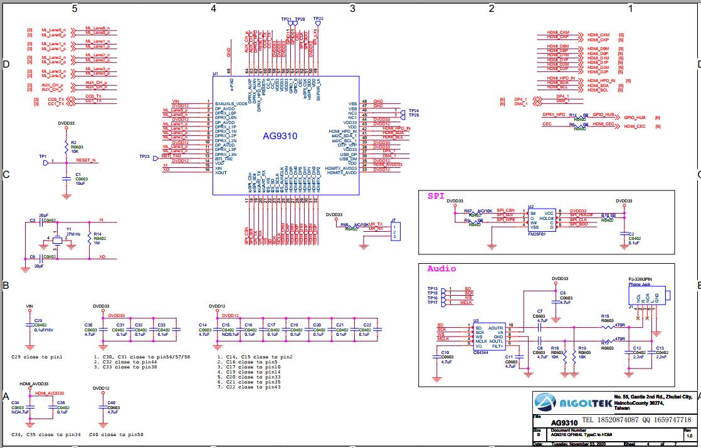Select the magenta SPI section title
Viewport: 701px width, 448px height.
pos(436,195)
